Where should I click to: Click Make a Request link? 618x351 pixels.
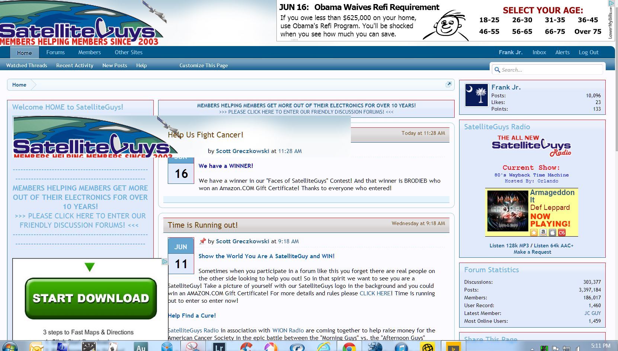point(532,252)
